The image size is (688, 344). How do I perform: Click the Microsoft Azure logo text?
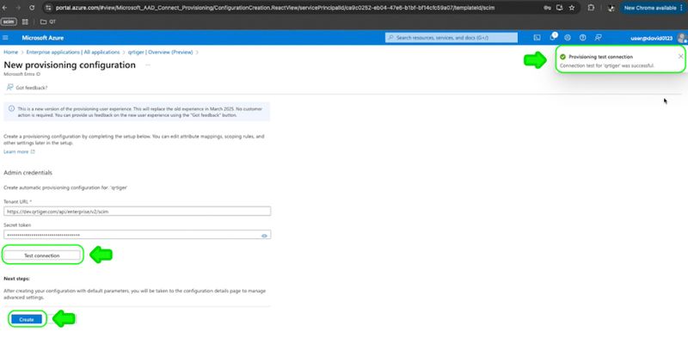(42, 38)
